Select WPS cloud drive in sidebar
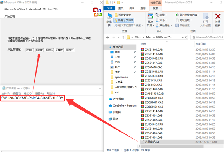 coord(118,99)
